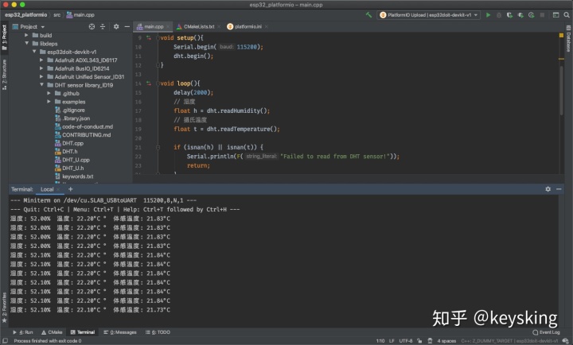Click Collapse All in Project panel
The height and width of the screenshot is (345, 573).
[103, 27]
